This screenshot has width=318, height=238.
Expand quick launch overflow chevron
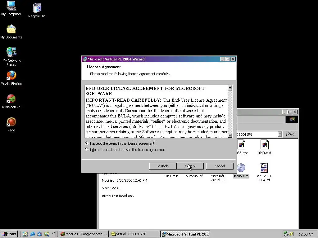pos(53,233)
